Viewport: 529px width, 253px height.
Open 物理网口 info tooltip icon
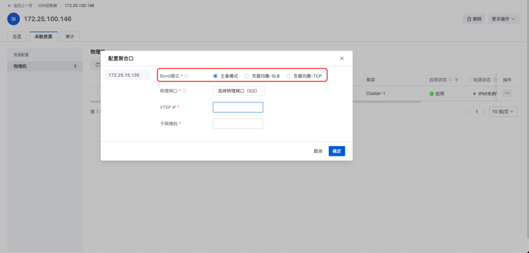(x=185, y=91)
